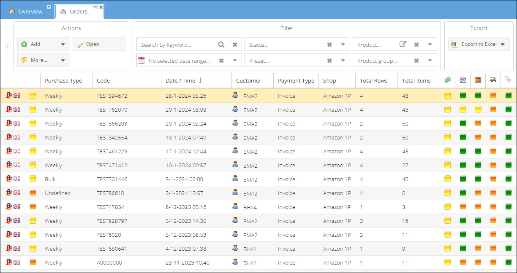Click the delivery truck column header icon
Viewport: 517px width, 273px height.
coord(493,80)
